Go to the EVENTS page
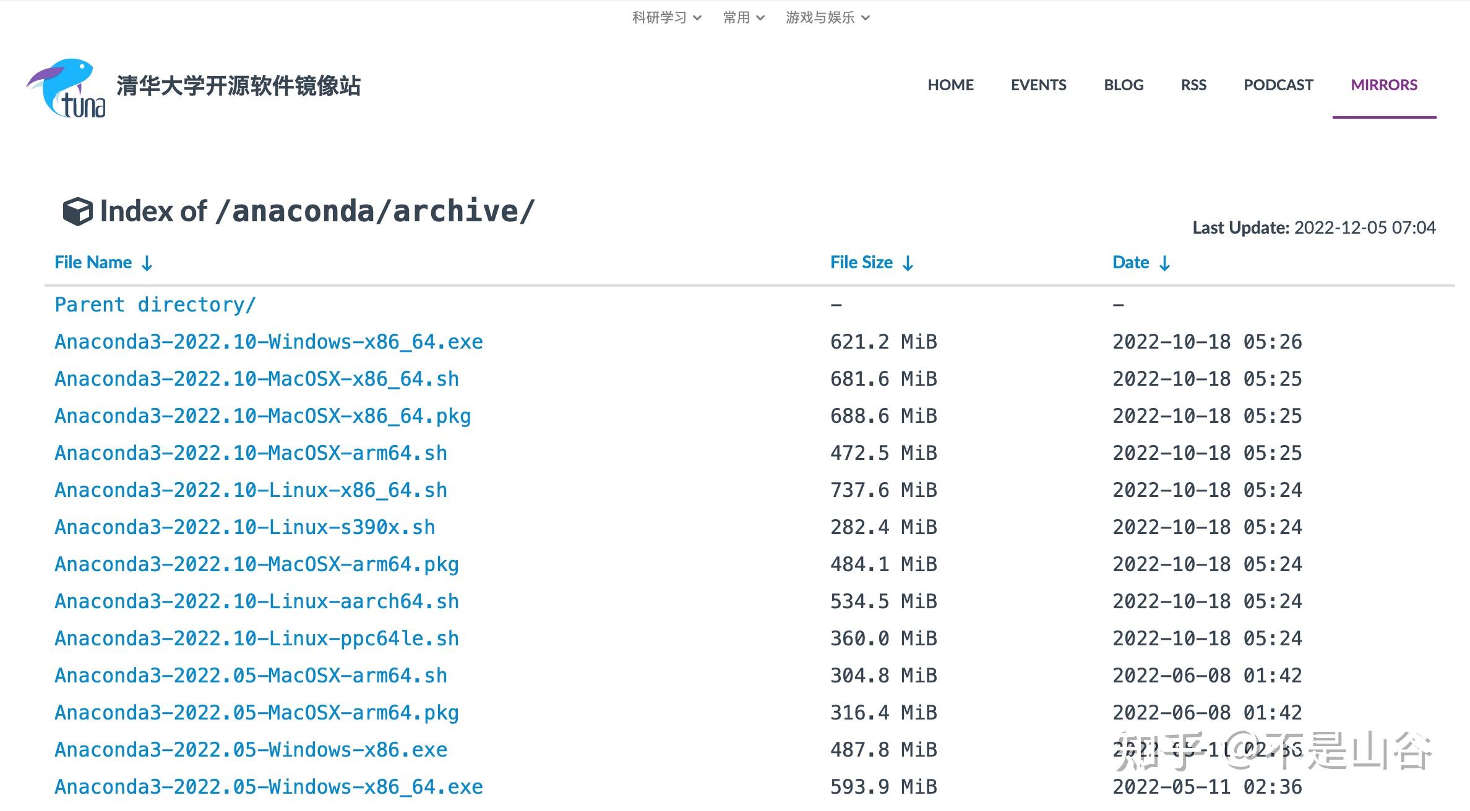1470x811 pixels. (x=1038, y=85)
